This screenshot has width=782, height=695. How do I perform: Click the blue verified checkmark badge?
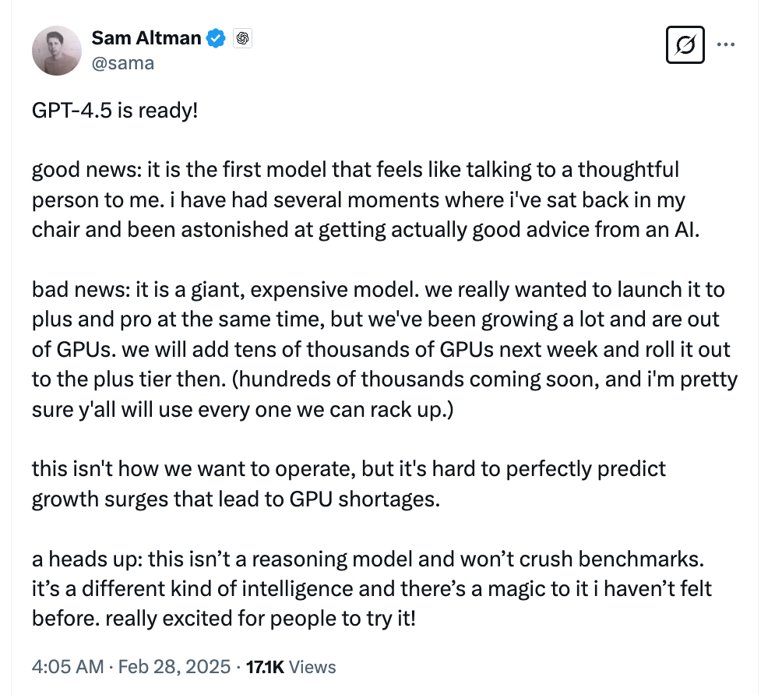pos(216,38)
